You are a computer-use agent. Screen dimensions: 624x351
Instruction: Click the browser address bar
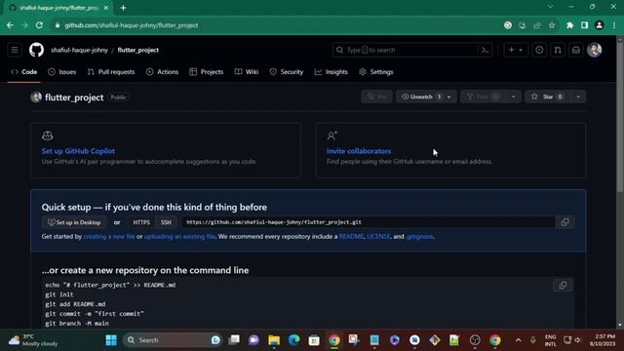click(279, 25)
